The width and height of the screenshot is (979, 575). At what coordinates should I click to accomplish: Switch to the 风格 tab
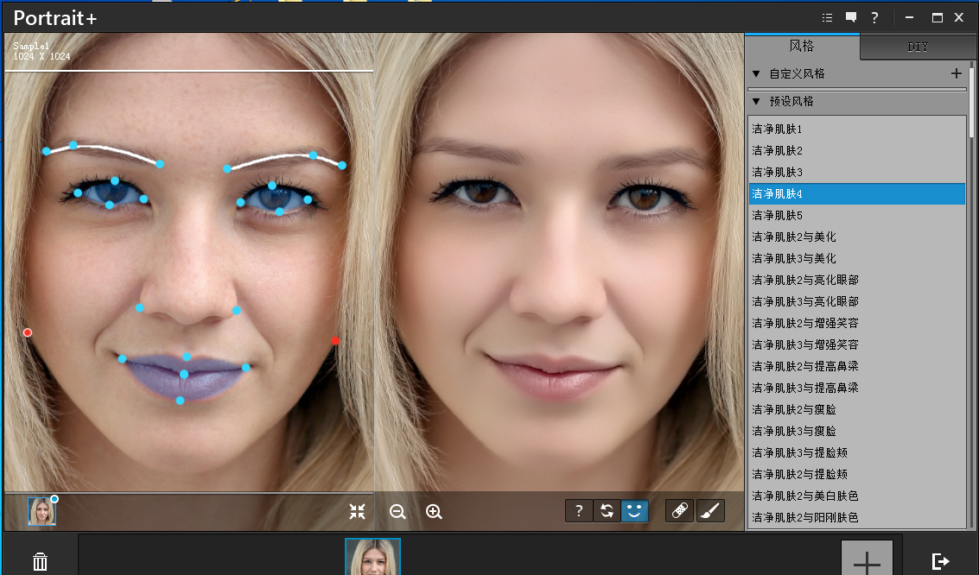pyautogui.click(x=802, y=47)
